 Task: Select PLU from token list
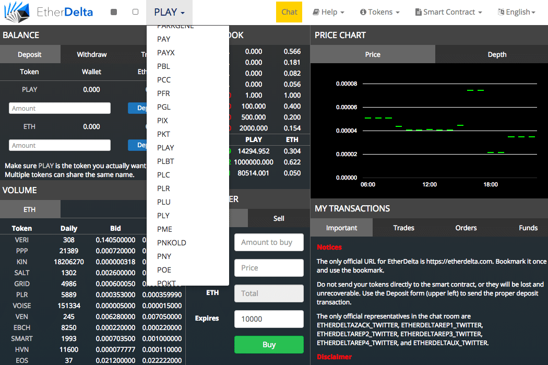(x=188, y=202)
